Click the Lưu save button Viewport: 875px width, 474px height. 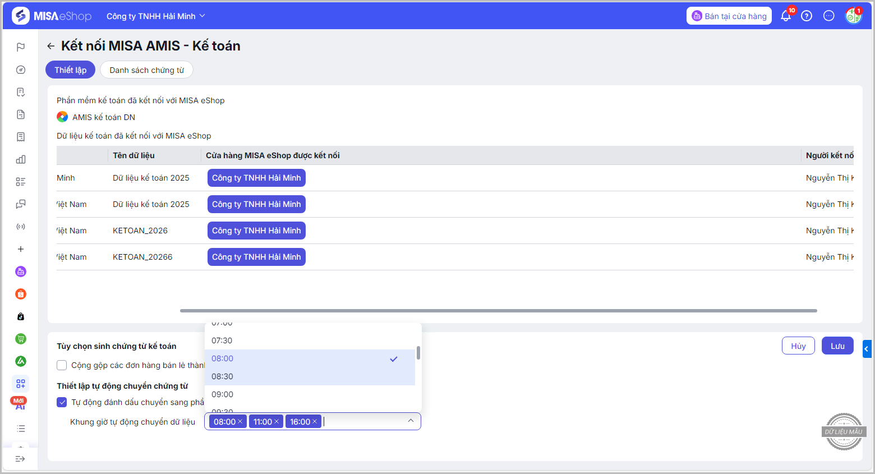pyautogui.click(x=837, y=346)
